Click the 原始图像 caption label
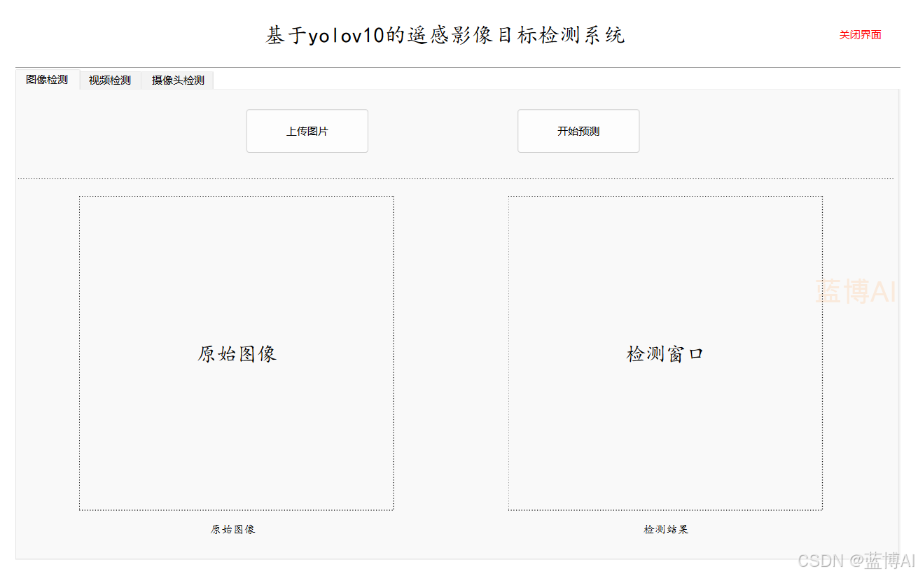 [x=232, y=530]
